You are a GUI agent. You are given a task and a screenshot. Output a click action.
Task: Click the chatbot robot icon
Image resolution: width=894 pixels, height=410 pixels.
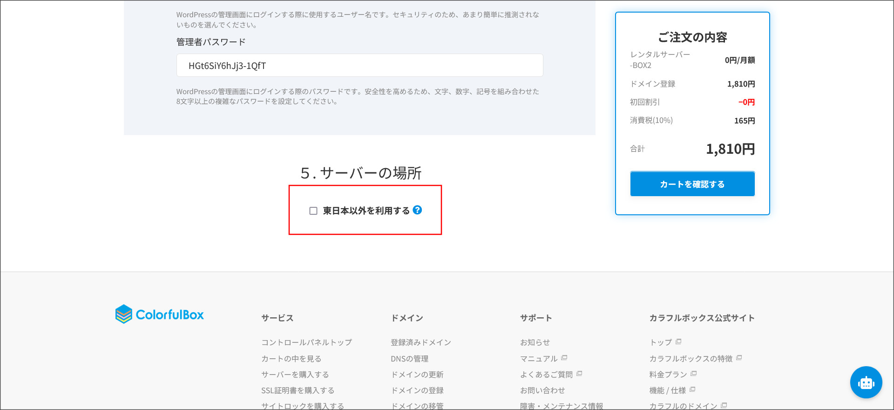[x=866, y=383]
